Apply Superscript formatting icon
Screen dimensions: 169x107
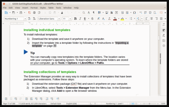(98, 19)
